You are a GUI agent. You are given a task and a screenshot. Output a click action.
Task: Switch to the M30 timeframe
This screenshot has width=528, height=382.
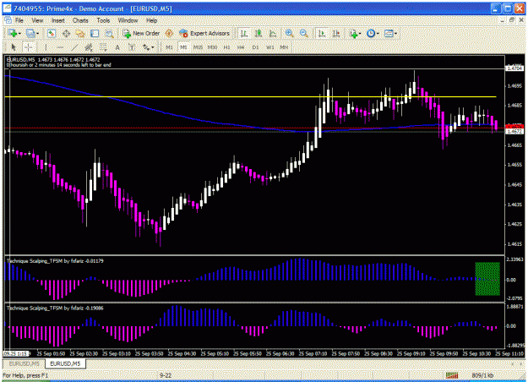point(212,47)
